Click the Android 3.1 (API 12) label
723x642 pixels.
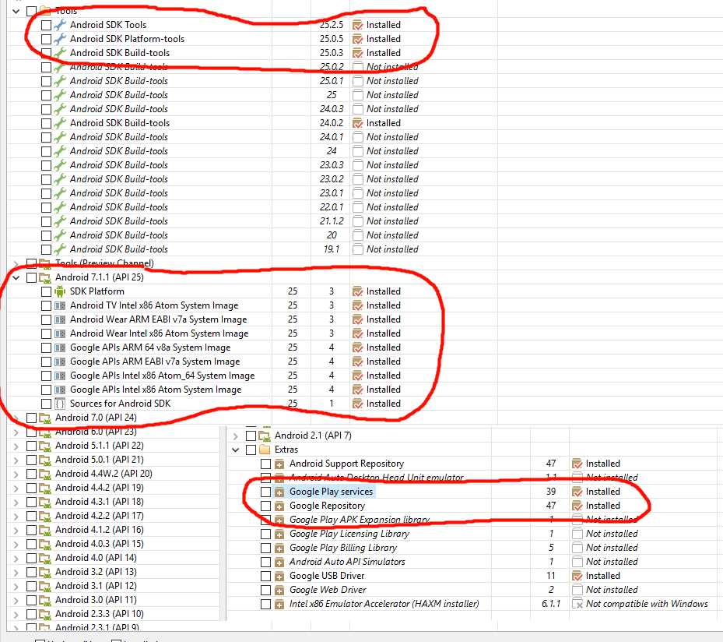point(96,586)
